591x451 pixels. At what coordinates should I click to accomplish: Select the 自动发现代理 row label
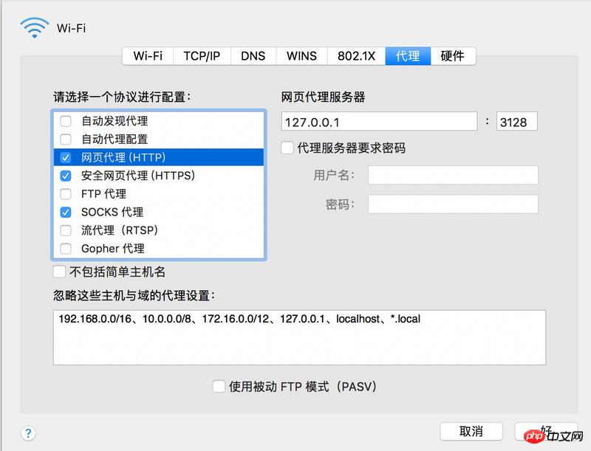pos(115,121)
